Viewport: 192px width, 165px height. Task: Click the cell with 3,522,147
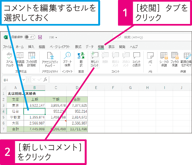point(34,105)
